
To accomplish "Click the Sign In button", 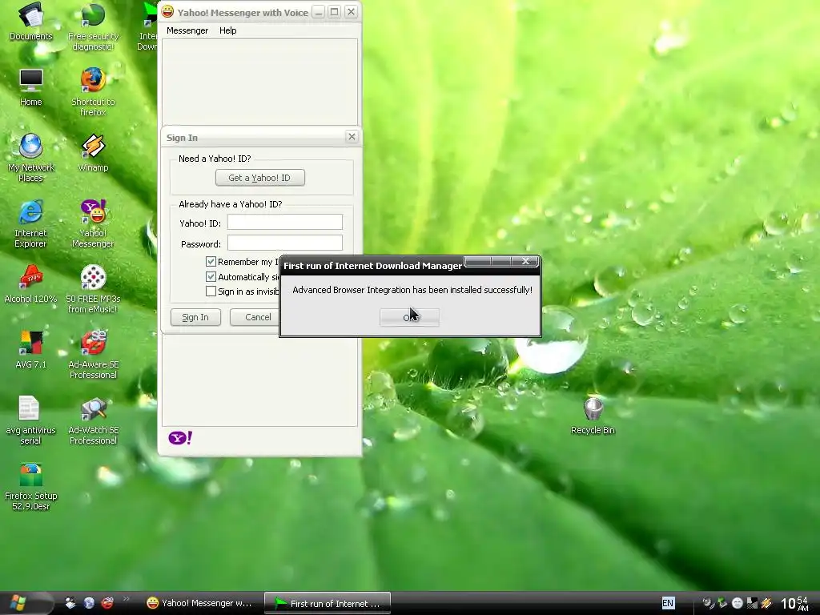I will (195, 317).
